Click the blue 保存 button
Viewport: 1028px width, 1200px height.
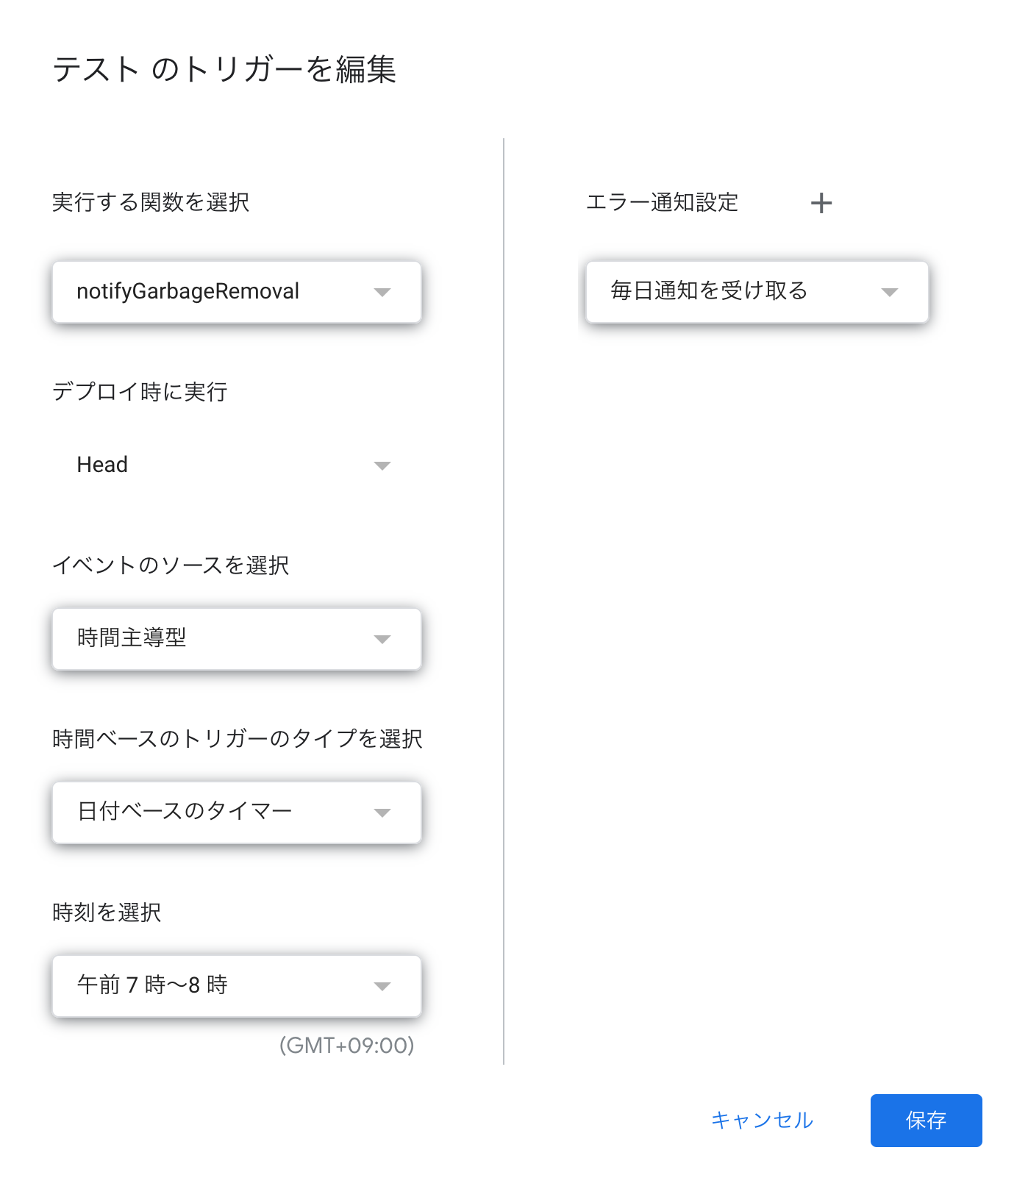tap(926, 1120)
